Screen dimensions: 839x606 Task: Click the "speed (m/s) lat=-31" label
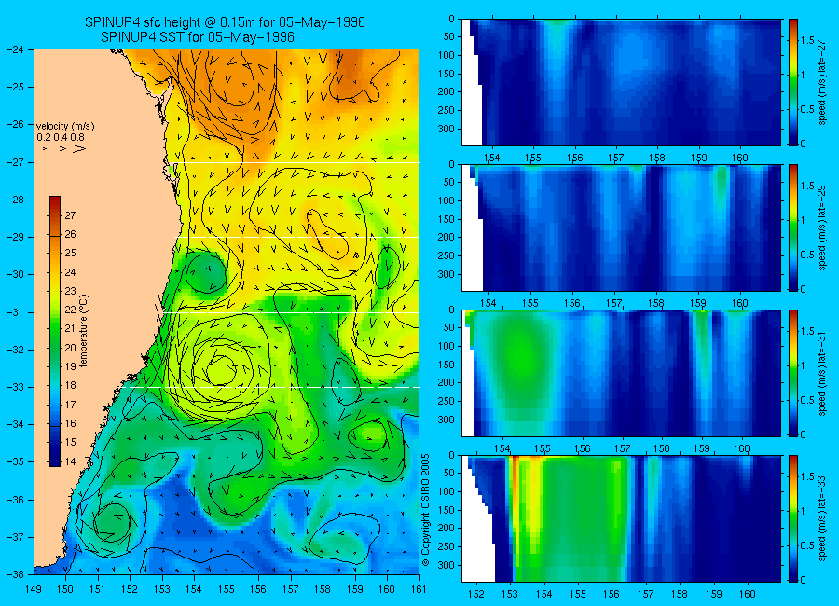(x=822, y=373)
